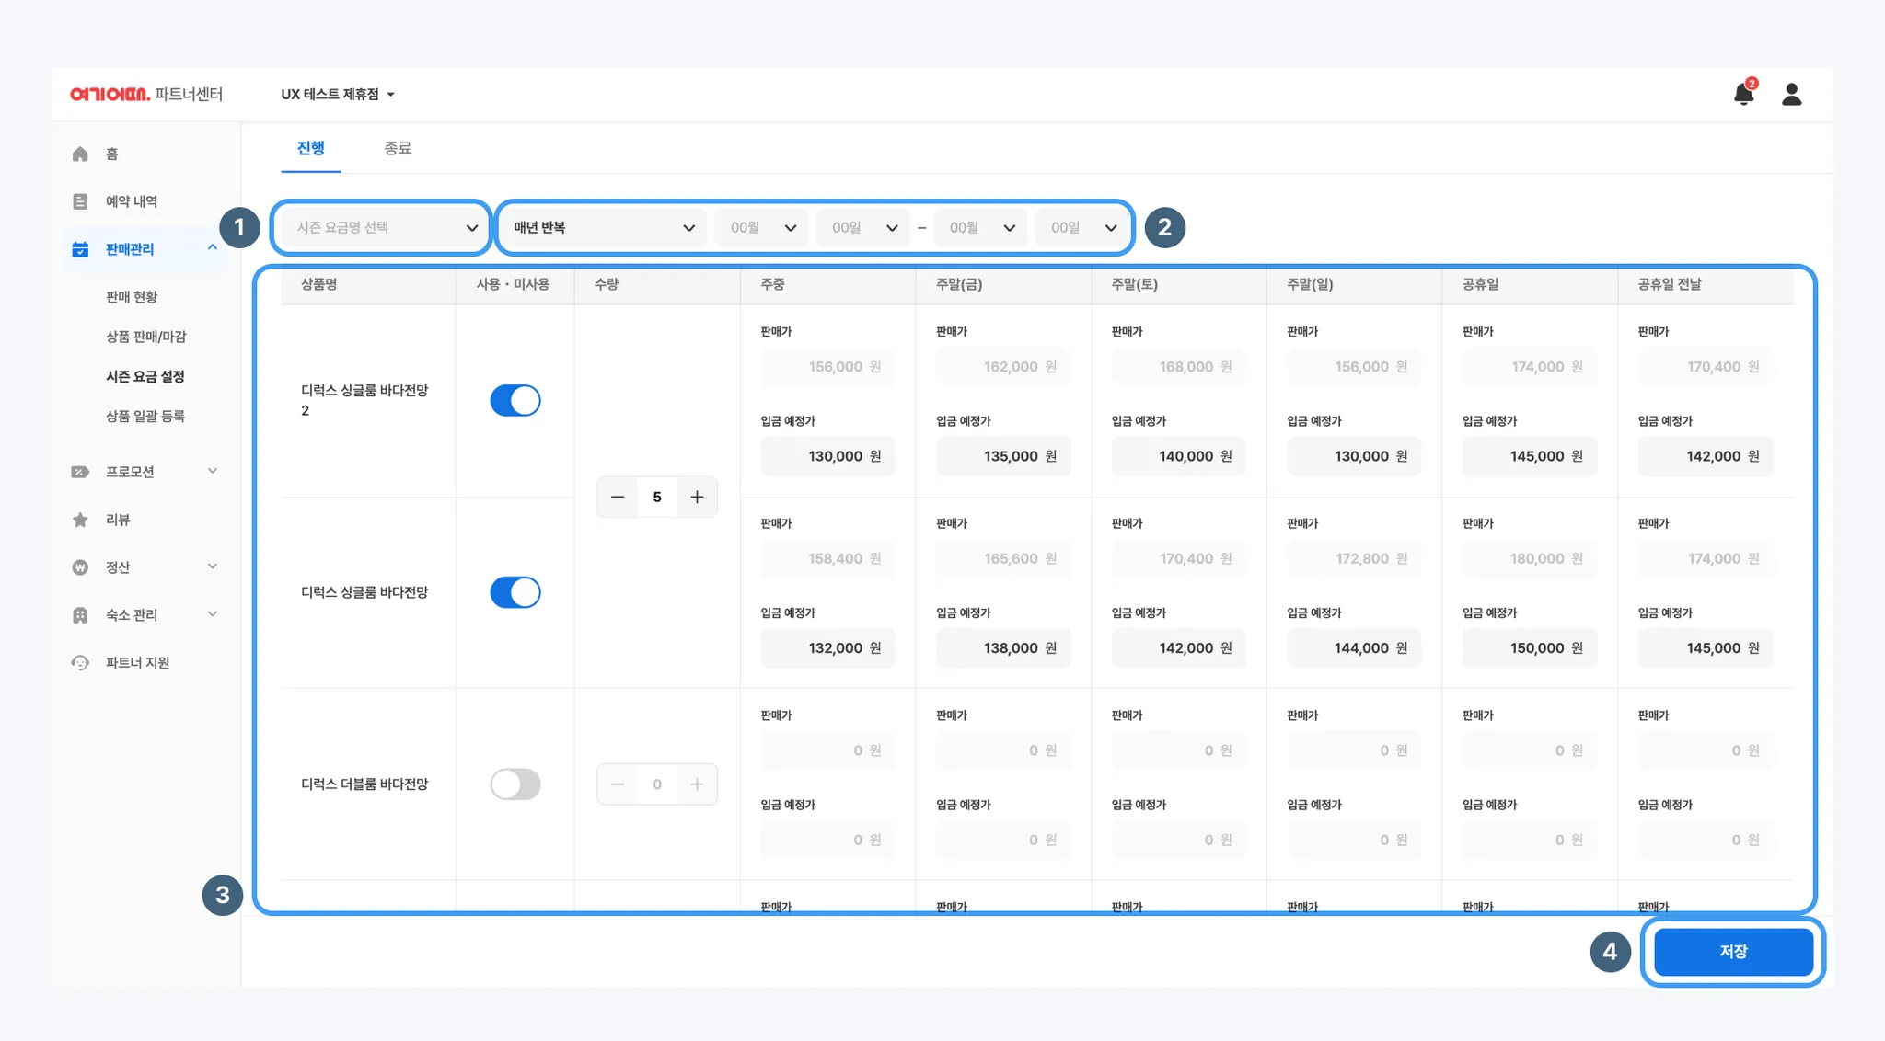Screen dimensions: 1885x1041
Task: Click the 숙소 관리 building icon
Action: pos(80,615)
